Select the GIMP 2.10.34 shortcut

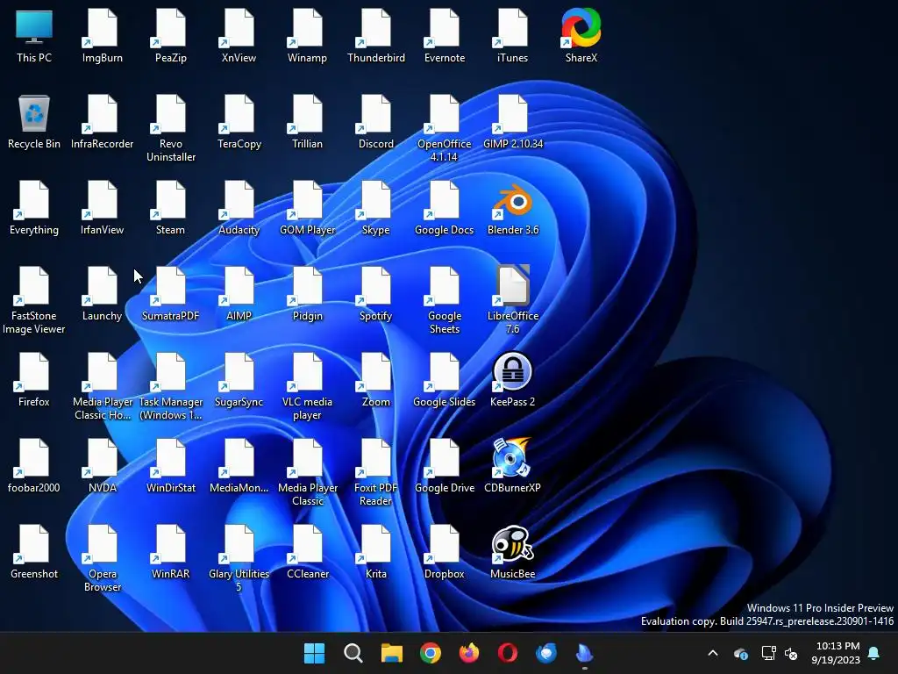512,121
